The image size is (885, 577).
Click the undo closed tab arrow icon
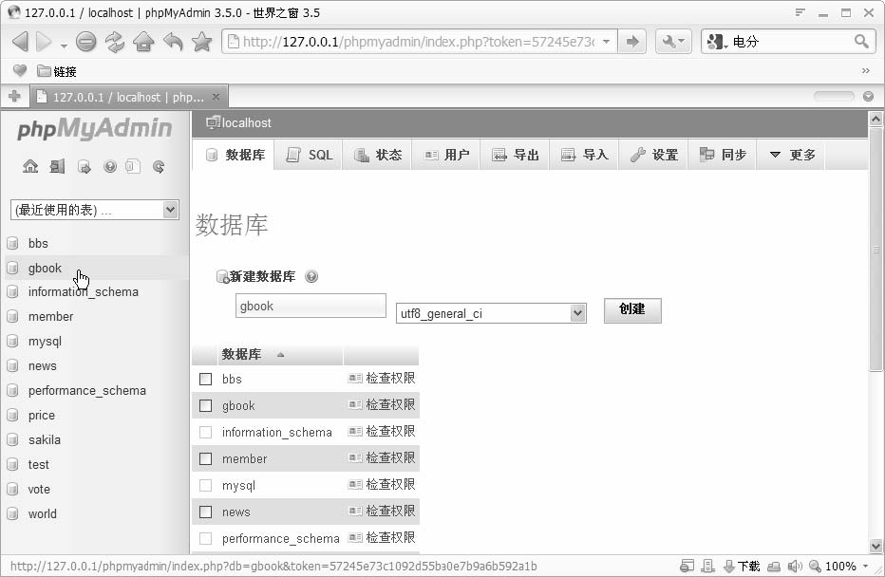click(173, 42)
